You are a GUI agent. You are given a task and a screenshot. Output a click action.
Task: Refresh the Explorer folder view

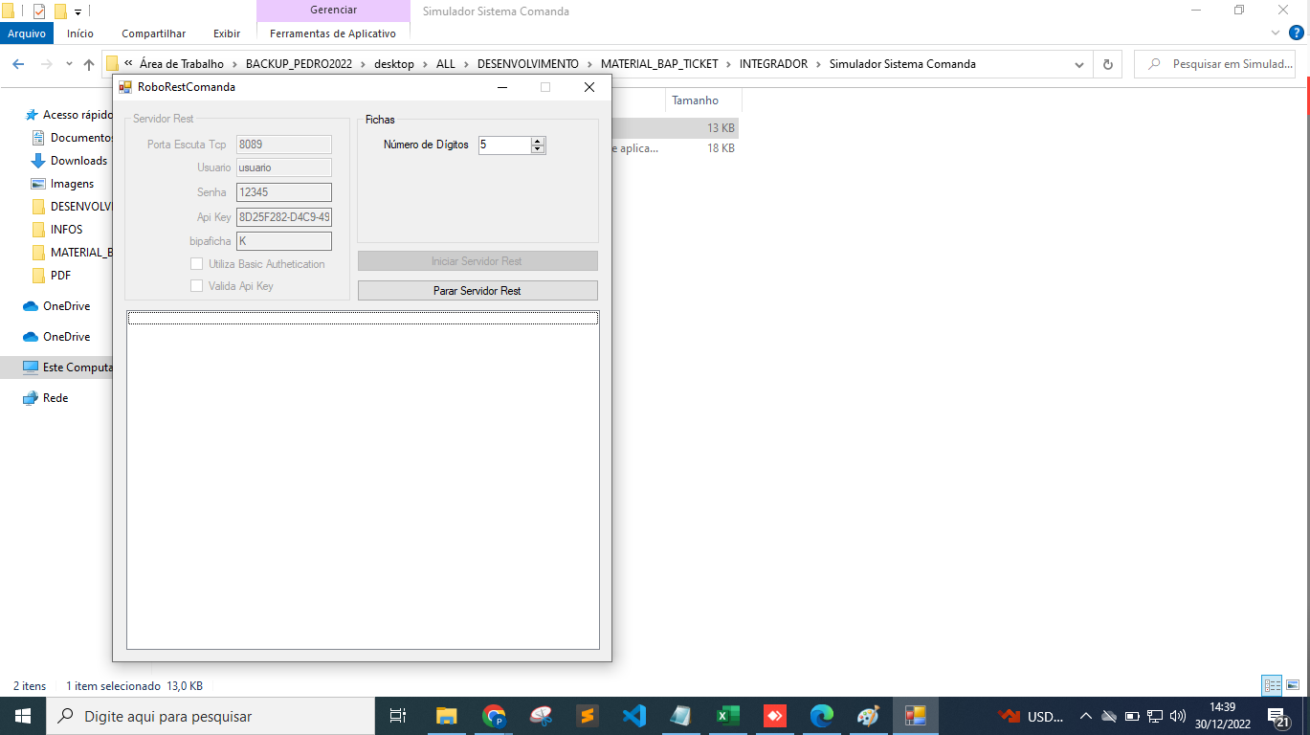pos(1108,64)
